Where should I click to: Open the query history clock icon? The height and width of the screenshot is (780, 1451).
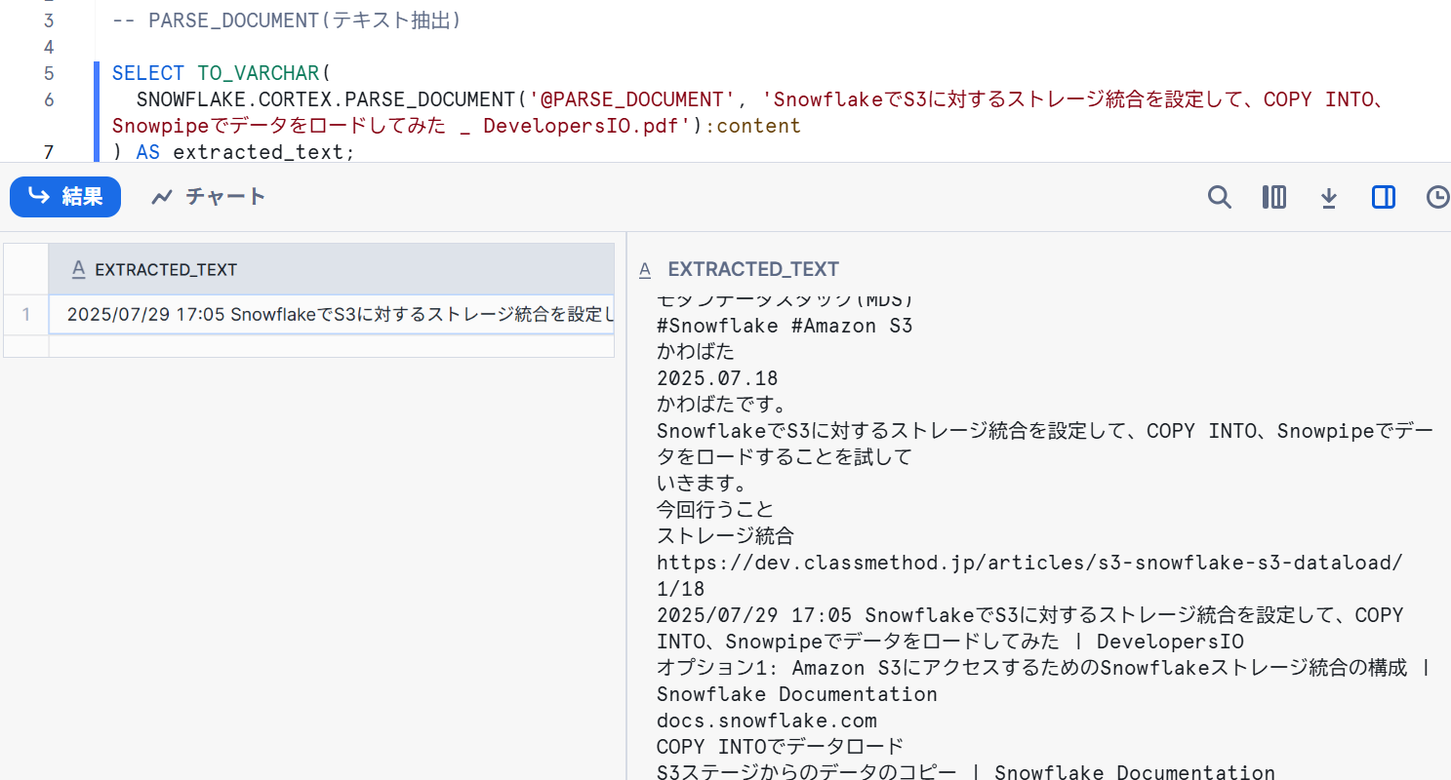click(1437, 197)
